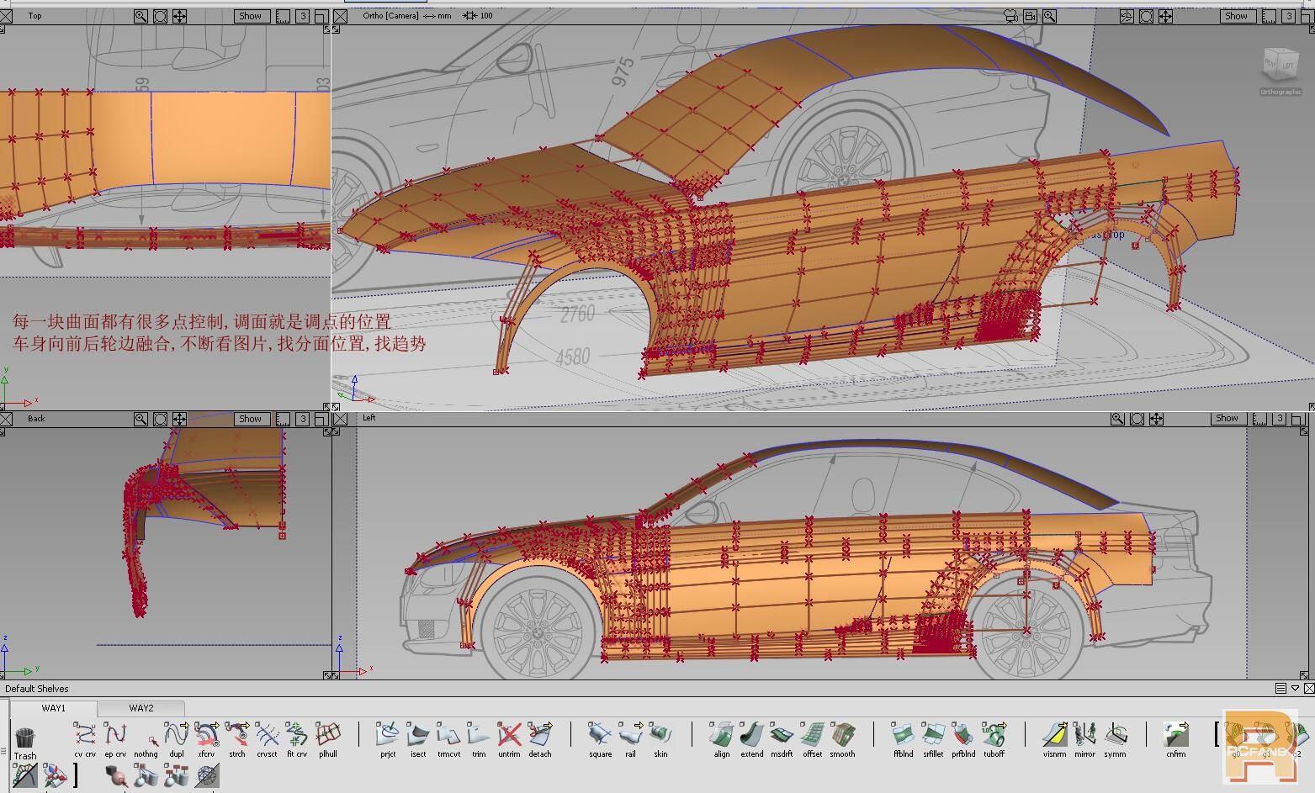Image resolution: width=1315 pixels, height=793 pixels.
Task: Select the strch stretch tool
Action: 237,740
